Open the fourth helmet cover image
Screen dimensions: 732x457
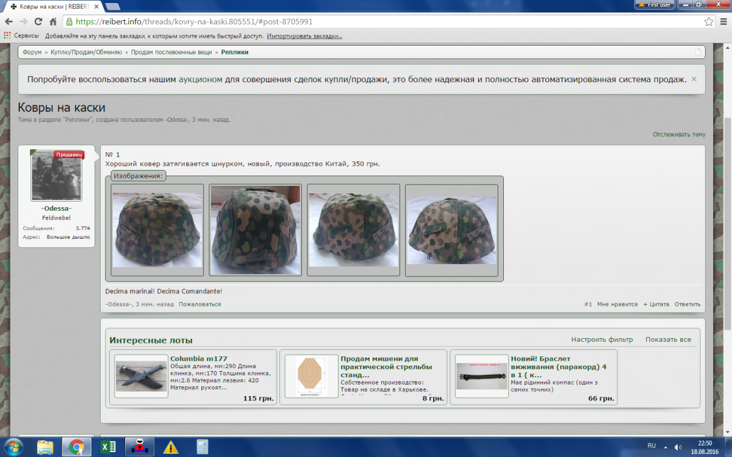[451, 230]
